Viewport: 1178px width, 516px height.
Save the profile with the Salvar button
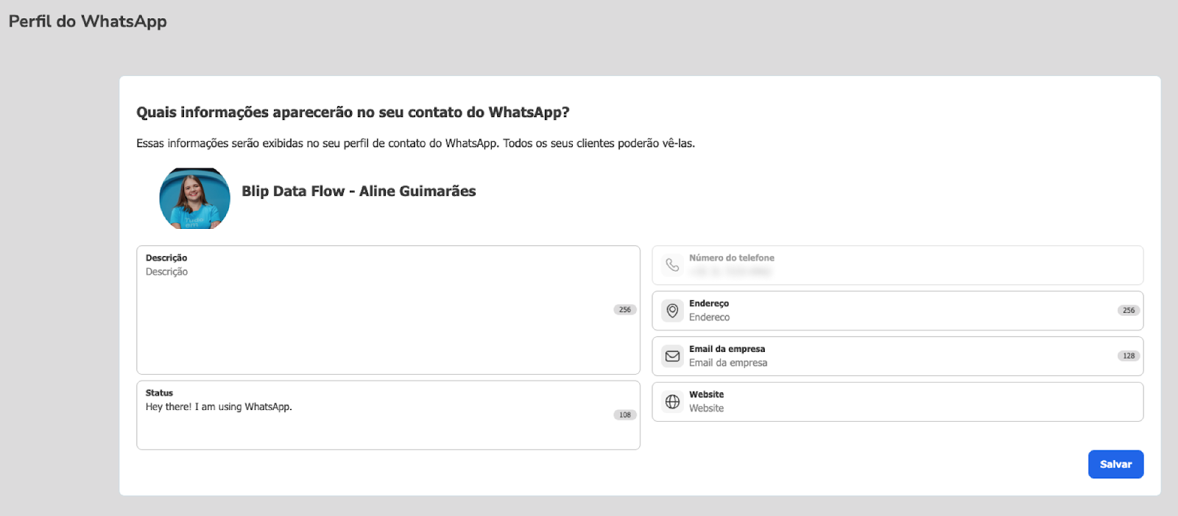(1115, 464)
